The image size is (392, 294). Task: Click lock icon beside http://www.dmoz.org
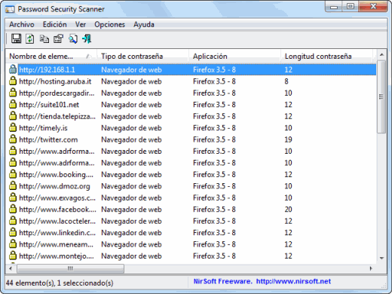coord(13,186)
